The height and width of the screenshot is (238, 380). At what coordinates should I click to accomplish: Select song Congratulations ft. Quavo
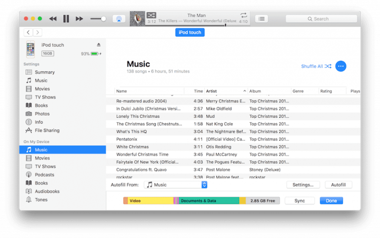pyautogui.click(x=233, y=170)
